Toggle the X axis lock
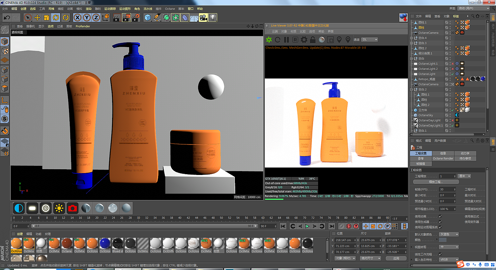Viewport: 496px width, 270px height. tap(77, 17)
